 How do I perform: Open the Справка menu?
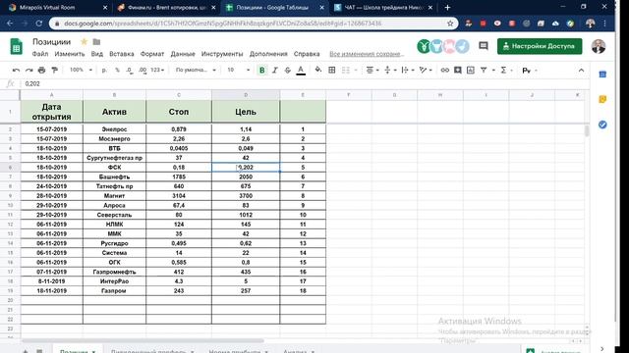coord(307,54)
